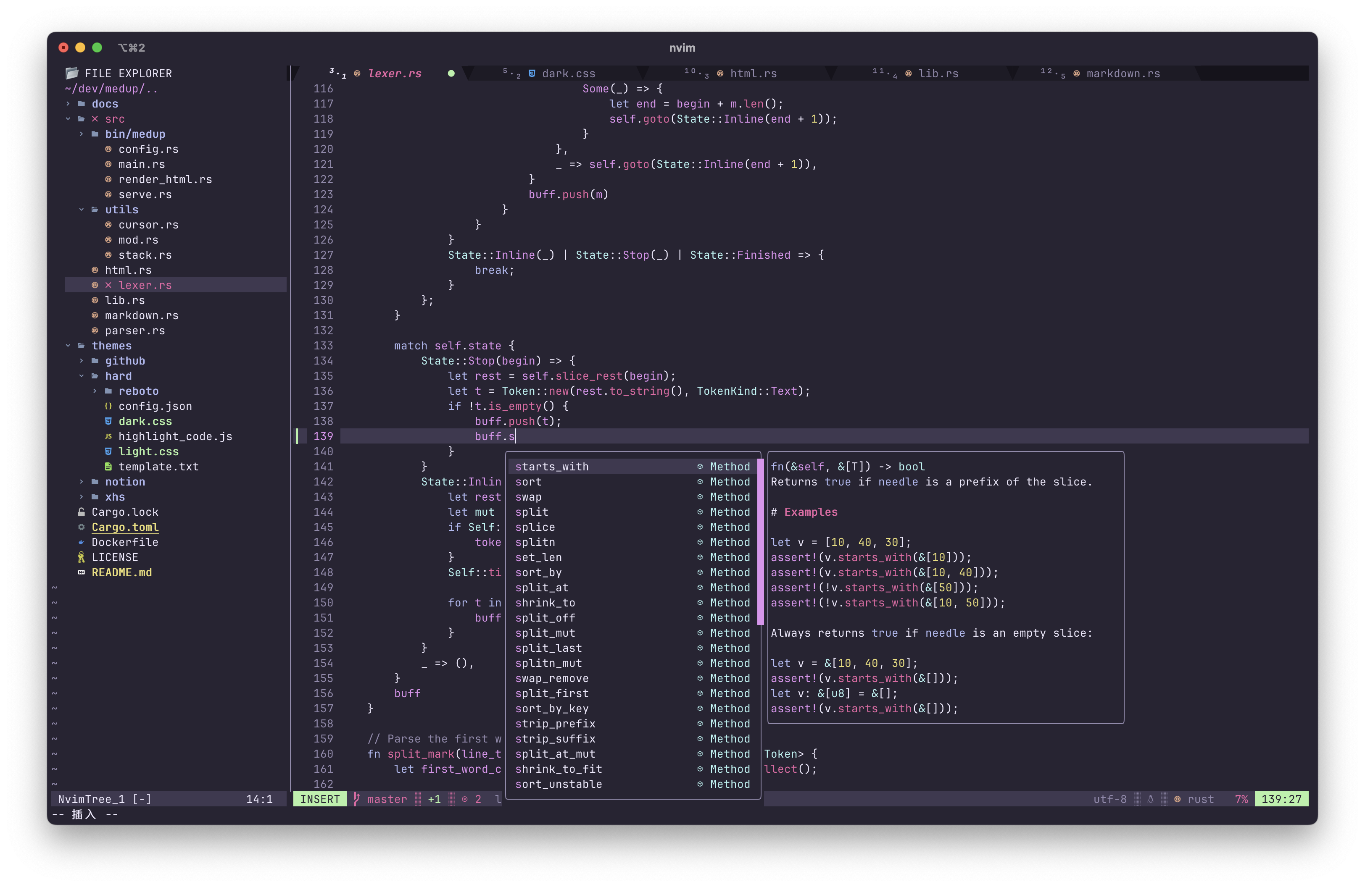
Task: Click the git branch icon by master
Action: (357, 799)
